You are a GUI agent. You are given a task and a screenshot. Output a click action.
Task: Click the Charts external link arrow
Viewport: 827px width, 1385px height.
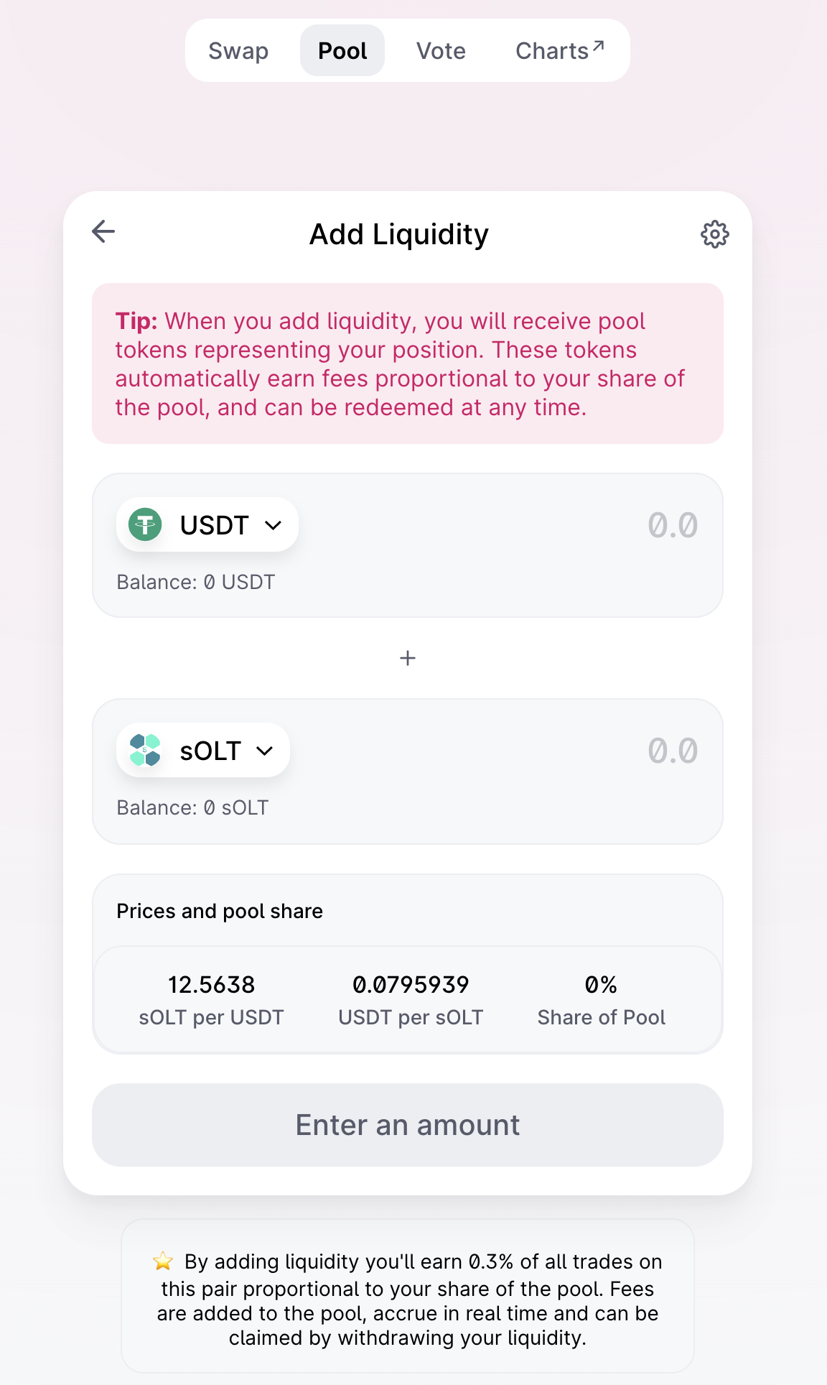(598, 46)
